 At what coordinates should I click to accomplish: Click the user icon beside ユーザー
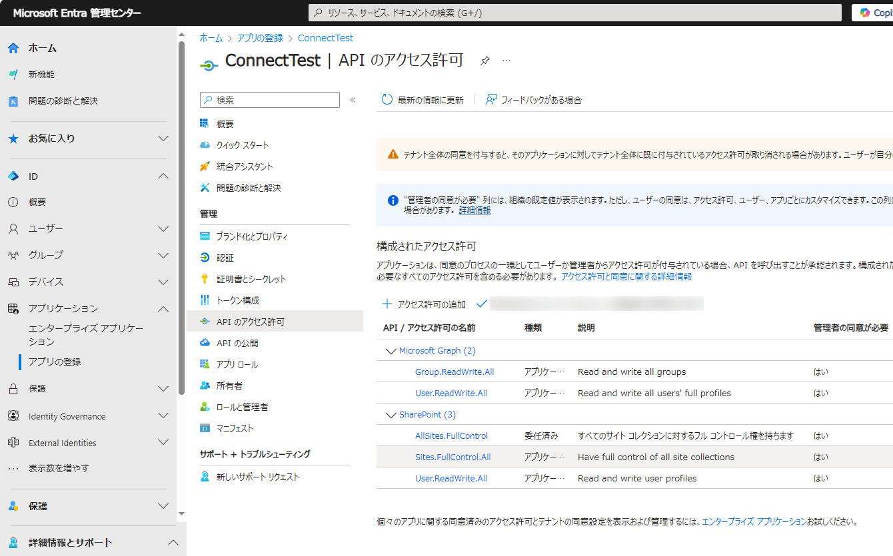tap(13, 229)
